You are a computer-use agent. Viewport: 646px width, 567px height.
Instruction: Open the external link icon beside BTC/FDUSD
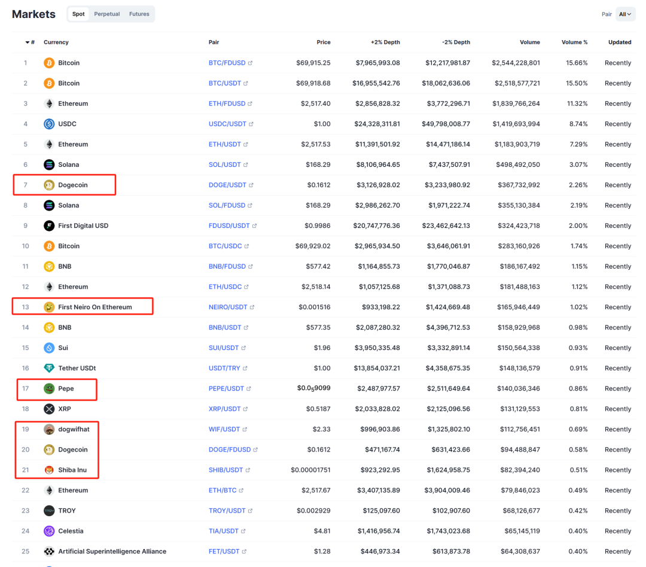click(x=249, y=63)
